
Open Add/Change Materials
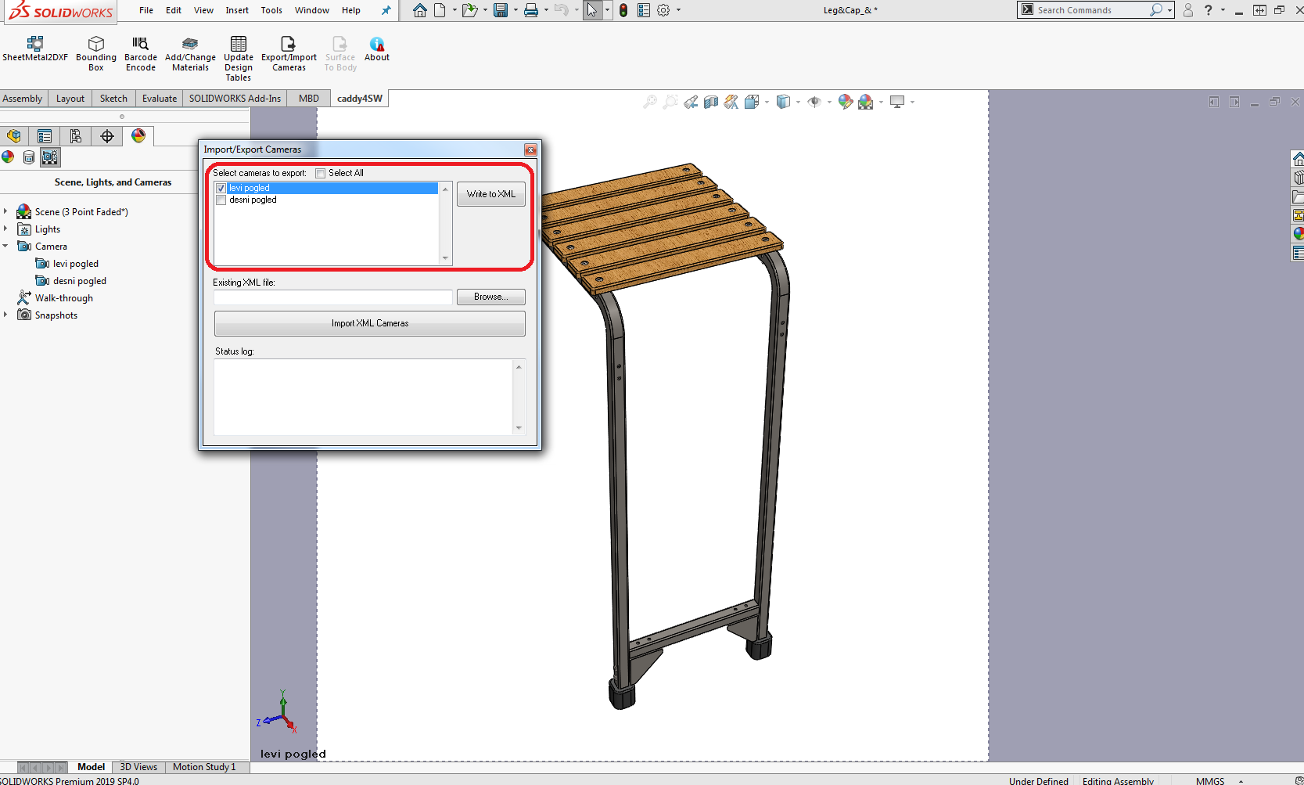tap(190, 45)
